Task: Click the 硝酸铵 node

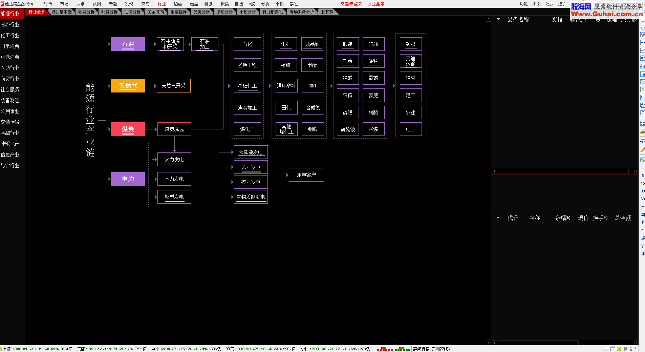Action: pos(348,129)
